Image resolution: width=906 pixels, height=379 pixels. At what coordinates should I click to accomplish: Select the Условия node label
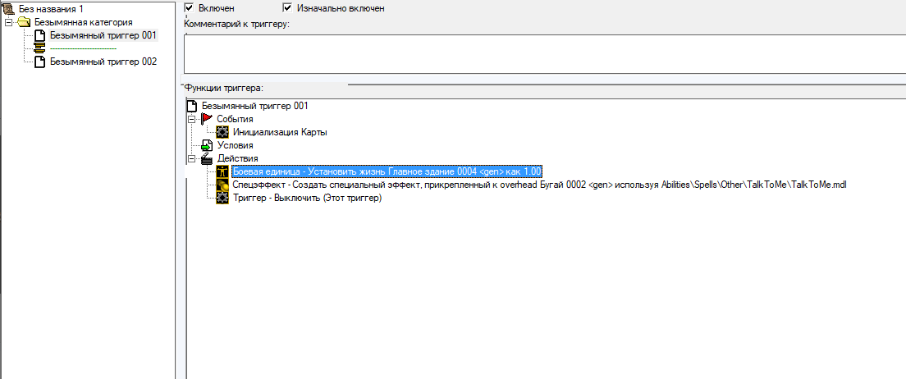coord(235,145)
